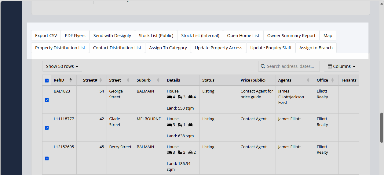Viewport: 384px width, 175px height.
Task: Click the Map button
Action: 328,36
